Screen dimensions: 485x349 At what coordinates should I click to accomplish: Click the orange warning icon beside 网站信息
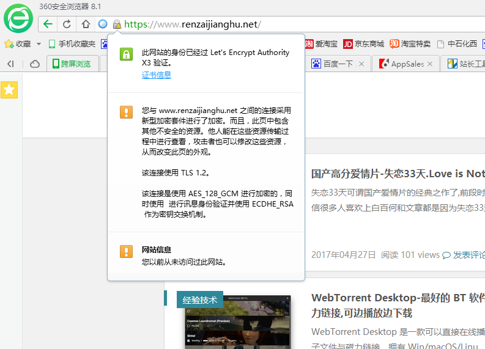pyautogui.click(x=126, y=251)
